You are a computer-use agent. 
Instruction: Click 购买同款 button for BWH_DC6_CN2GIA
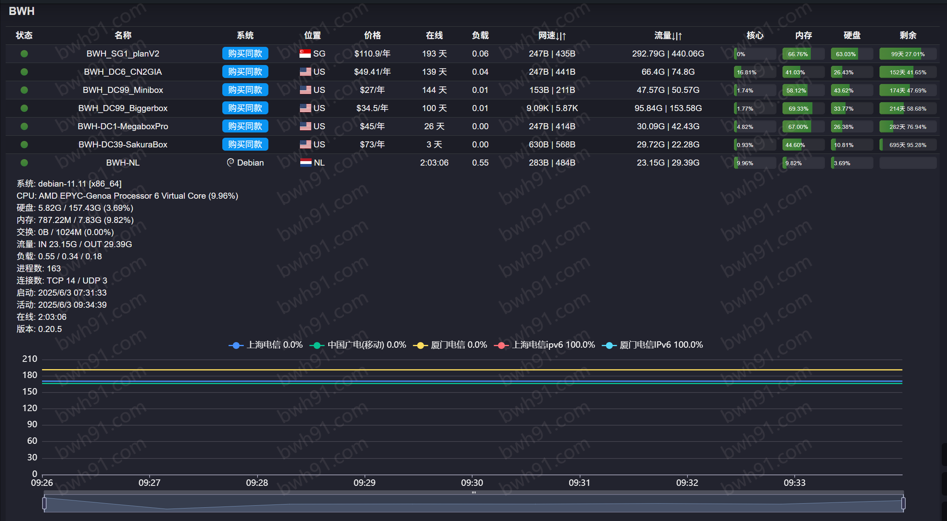tap(245, 72)
